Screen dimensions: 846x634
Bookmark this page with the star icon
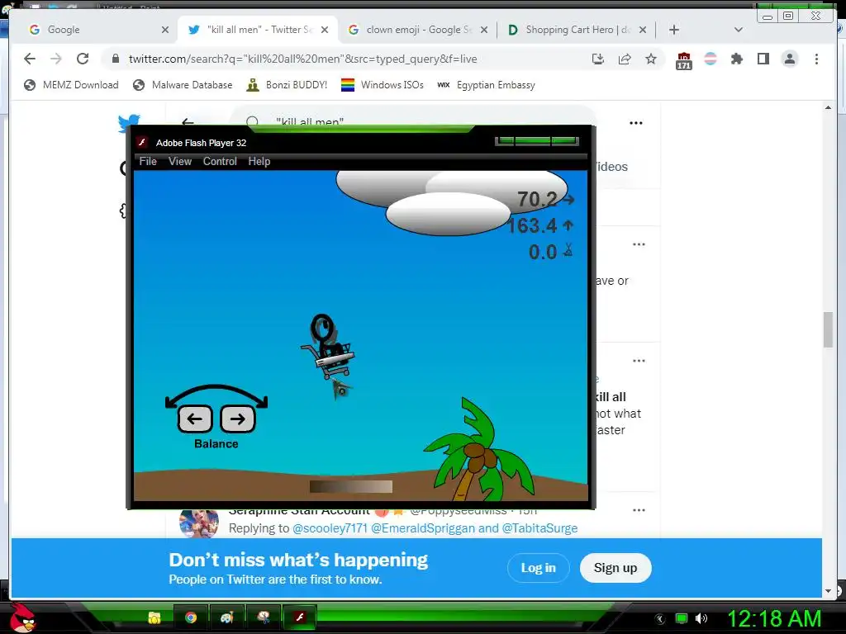click(x=651, y=59)
